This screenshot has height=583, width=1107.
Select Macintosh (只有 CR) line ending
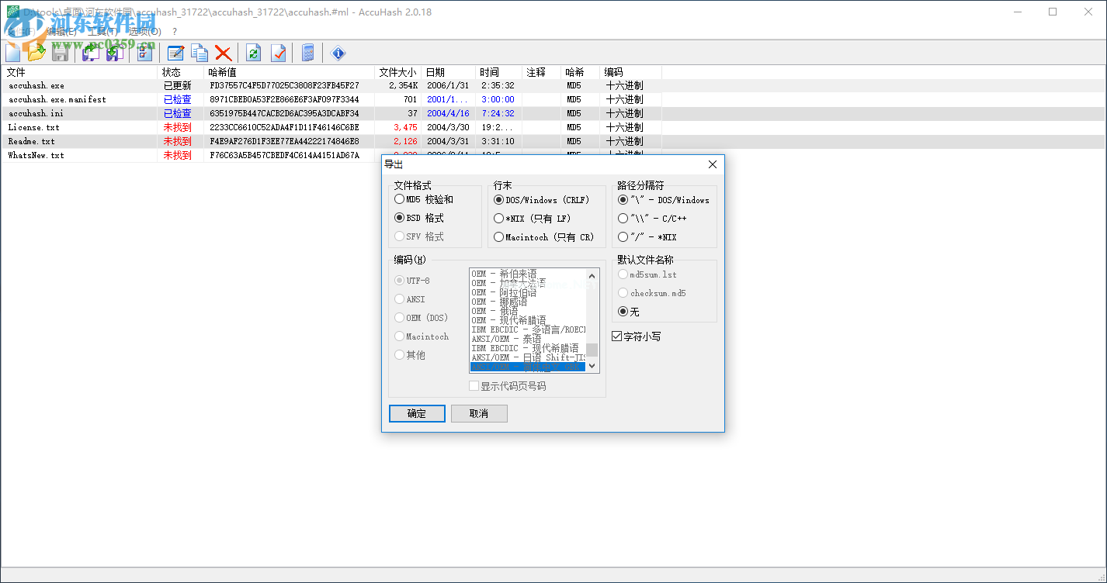498,236
